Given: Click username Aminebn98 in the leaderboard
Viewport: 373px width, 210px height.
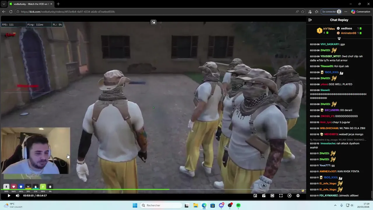Looking at the screenshot, I should 349,33.
